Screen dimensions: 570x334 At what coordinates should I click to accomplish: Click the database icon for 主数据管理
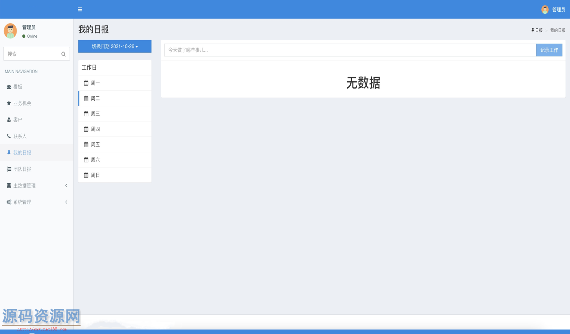point(9,186)
